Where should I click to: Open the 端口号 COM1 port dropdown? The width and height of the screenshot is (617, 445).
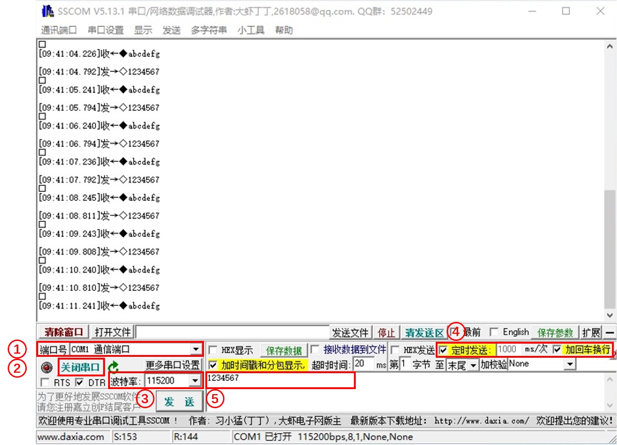[x=197, y=350]
